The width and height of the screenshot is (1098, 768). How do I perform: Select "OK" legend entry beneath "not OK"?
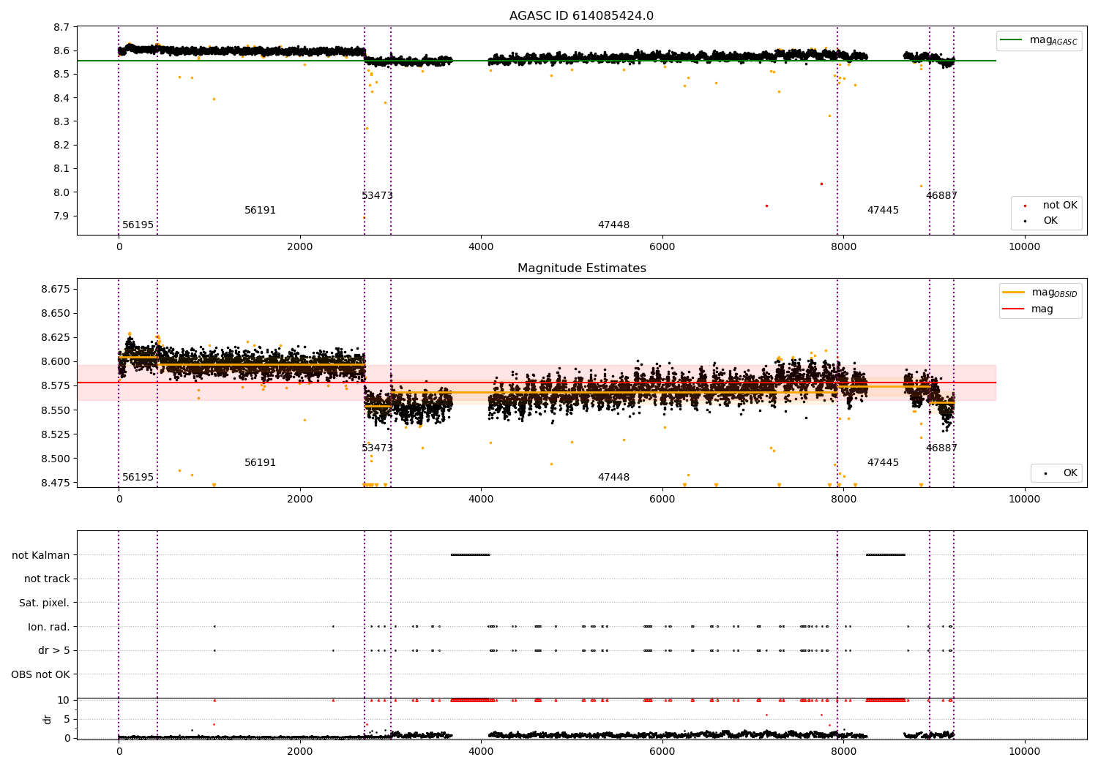[1050, 221]
